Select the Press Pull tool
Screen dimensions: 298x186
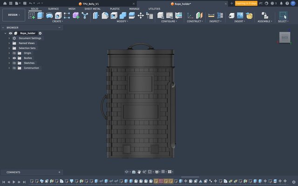pos(96,15)
